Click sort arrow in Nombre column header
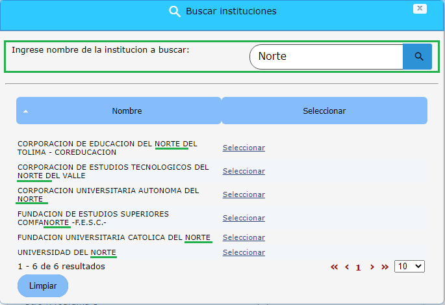Viewport: 445px width, 305px height. click(26, 111)
